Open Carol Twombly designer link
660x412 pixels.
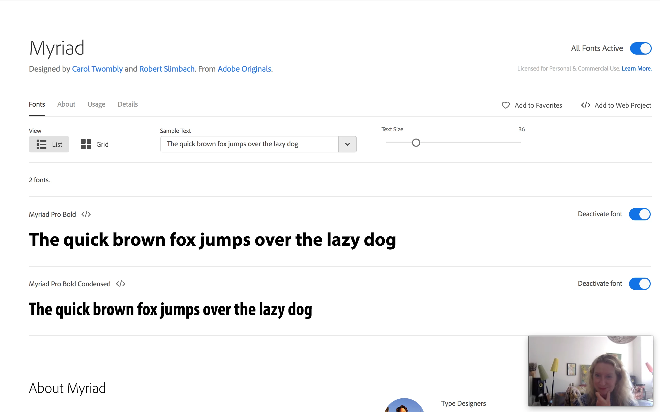pos(97,69)
